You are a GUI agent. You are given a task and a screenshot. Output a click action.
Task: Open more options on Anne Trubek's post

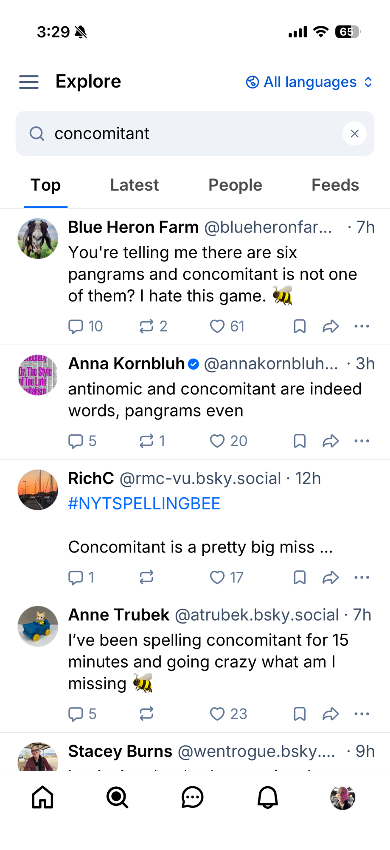(362, 714)
